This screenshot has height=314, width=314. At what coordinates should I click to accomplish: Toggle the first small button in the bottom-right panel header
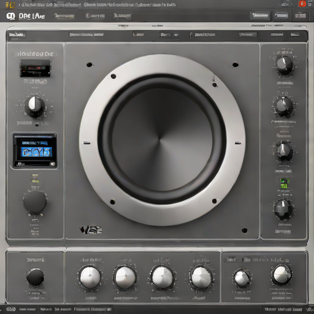coord(231,259)
